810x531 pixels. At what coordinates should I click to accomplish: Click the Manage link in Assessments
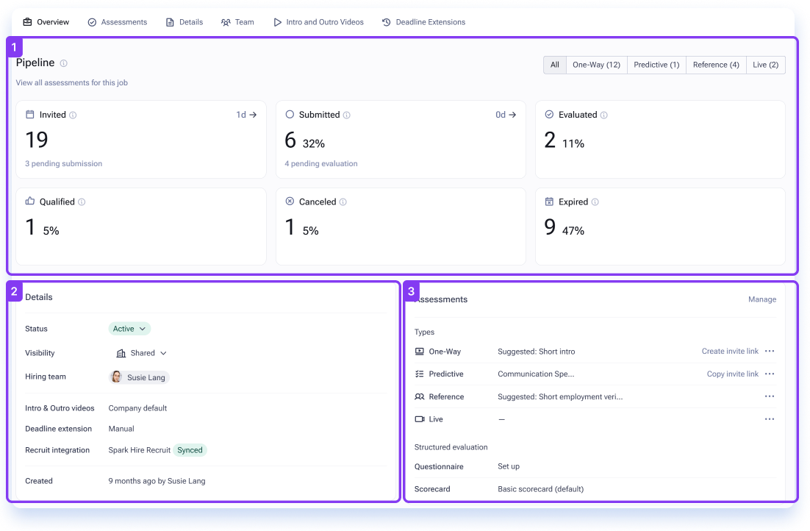tap(762, 299)
